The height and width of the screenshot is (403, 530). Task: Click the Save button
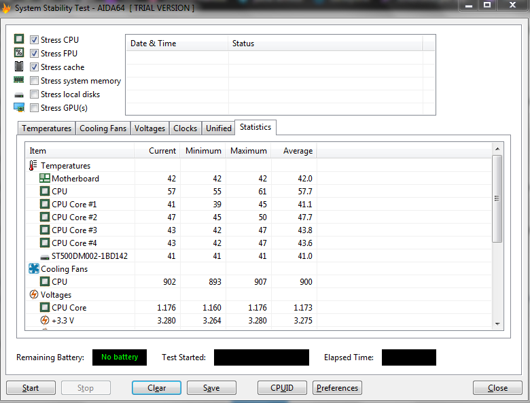tap(211, 388)
